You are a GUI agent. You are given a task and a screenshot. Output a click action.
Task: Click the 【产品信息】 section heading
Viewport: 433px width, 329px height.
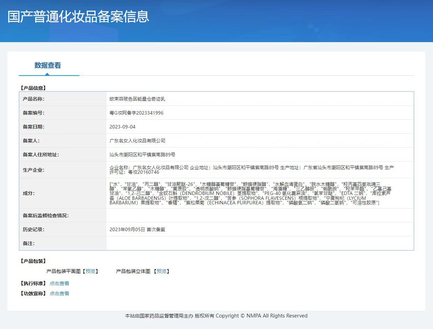point(33,88)
